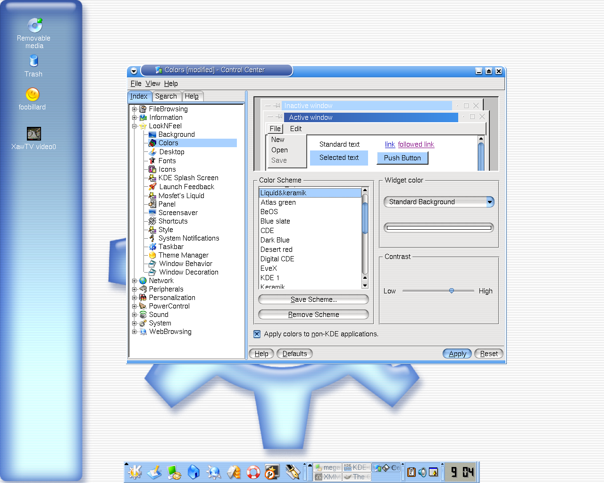Click the Help button at bottom left
604x483 pixels.
coord(261,354)
